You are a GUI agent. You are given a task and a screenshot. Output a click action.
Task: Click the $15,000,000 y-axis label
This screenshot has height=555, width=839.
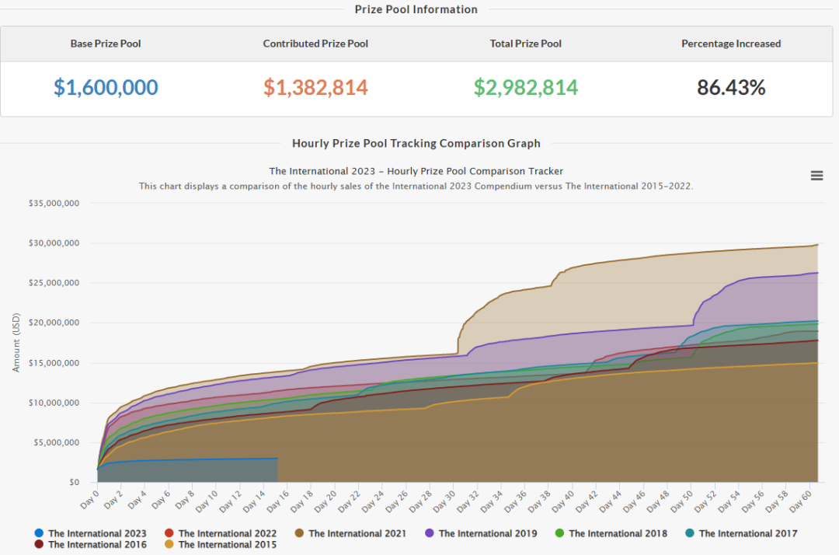click(54, 363)
